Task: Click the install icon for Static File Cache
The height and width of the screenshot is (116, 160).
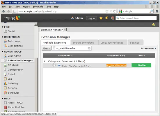Action: point(54,65)
